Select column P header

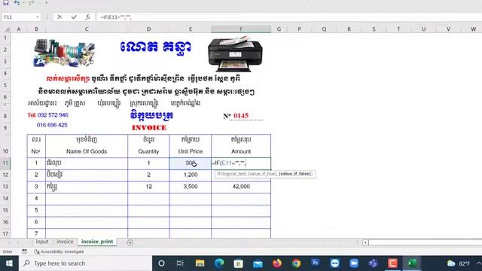point(300,29)
